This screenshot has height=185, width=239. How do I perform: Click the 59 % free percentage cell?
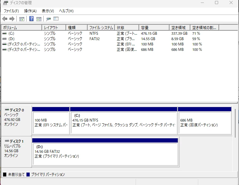(196, 39)
